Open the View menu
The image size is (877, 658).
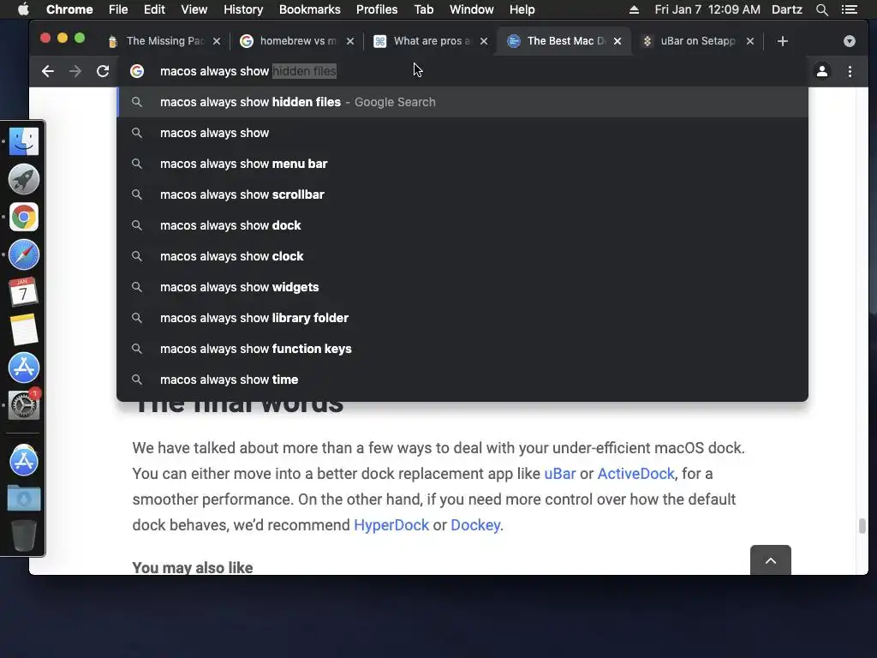click(x=194, y=9)
